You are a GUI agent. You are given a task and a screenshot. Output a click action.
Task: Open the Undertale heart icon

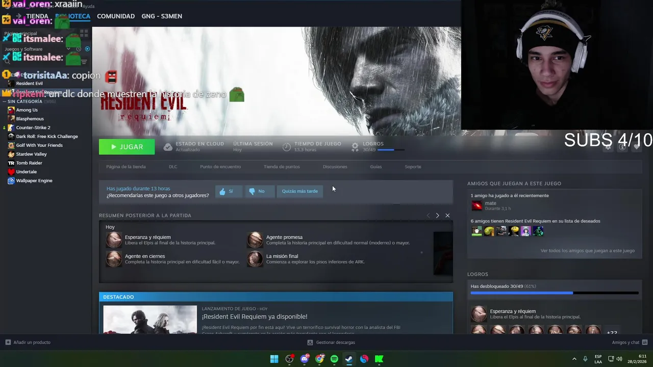click(11, 172)
